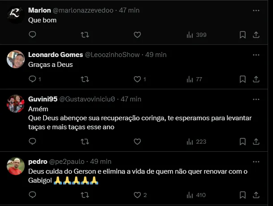Retweet Marlon's "Que bom" post

point(85,35)
